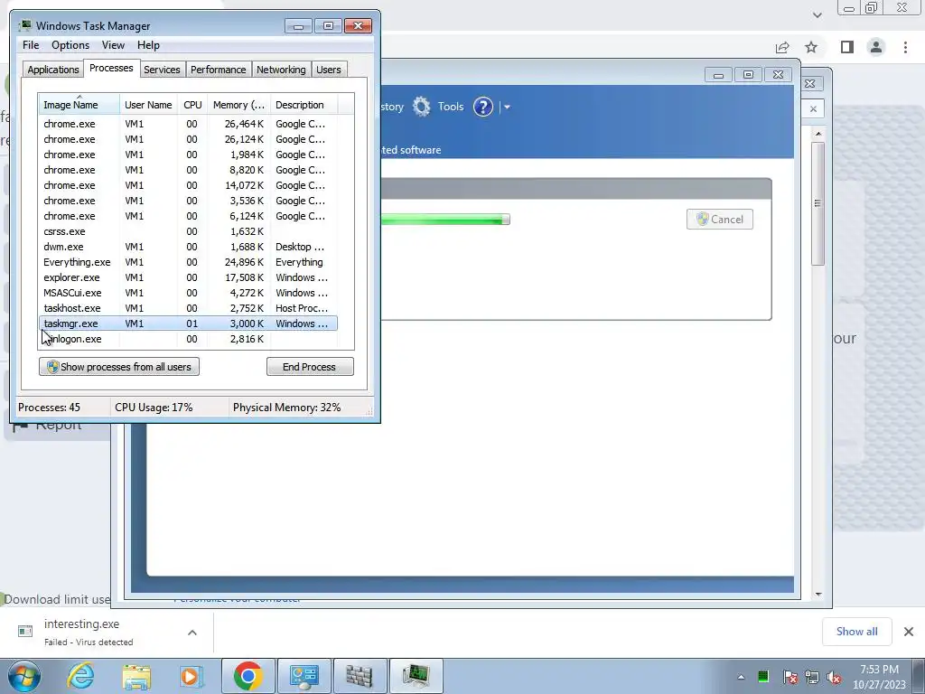Sort processes by CPU column
Viewport: 925px width, 694px height.
click(x=192, y=105)
